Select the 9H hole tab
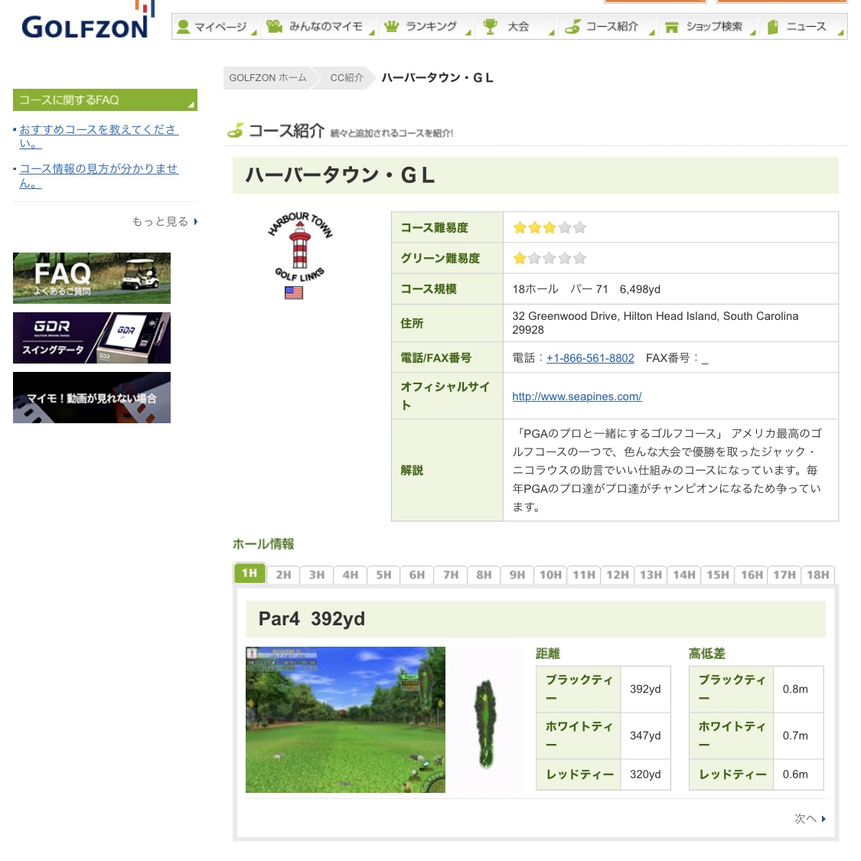 pyautogui.click(x=517, y=574)
